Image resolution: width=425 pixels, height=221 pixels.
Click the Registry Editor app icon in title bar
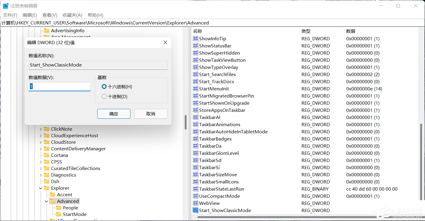[6, 6]
